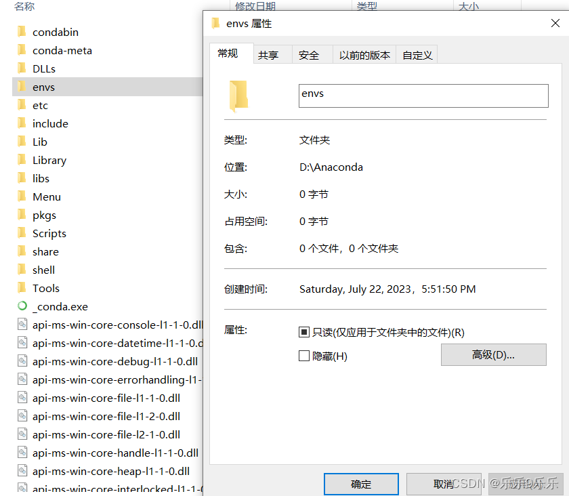This screenshot has height=496, width=569.
Task: Select the Menu folder
Action: click(46, 197)
